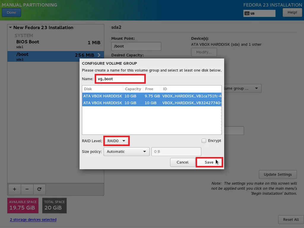Open the volume group dropdown behind dialog

(243, 88)
